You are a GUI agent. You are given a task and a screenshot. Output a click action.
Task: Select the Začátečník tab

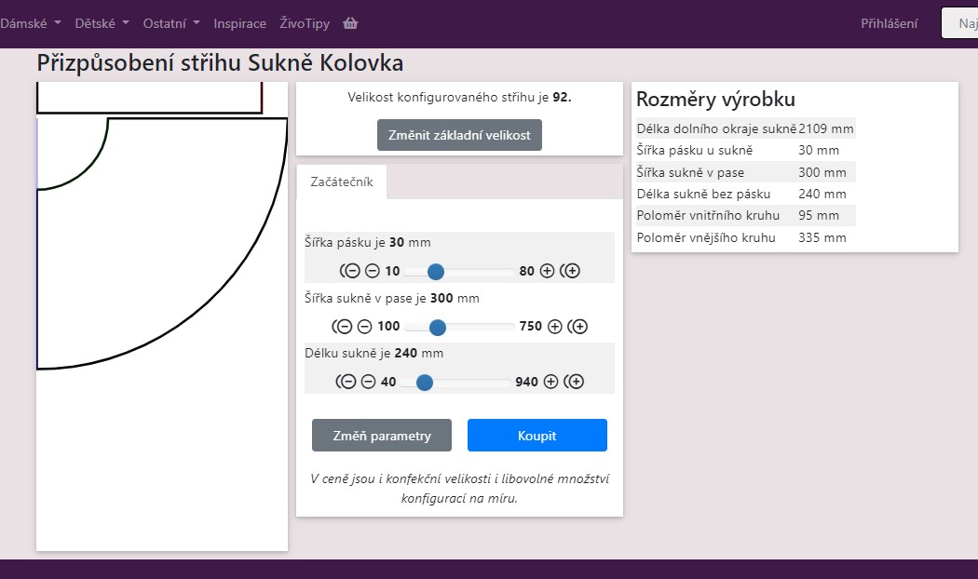(x=341, y=182)
